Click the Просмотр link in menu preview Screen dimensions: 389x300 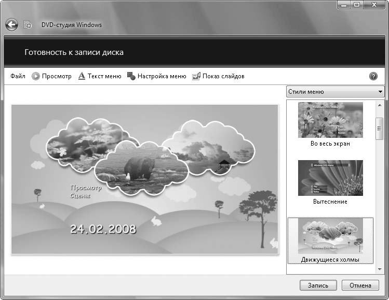click(x=85, y=188)
